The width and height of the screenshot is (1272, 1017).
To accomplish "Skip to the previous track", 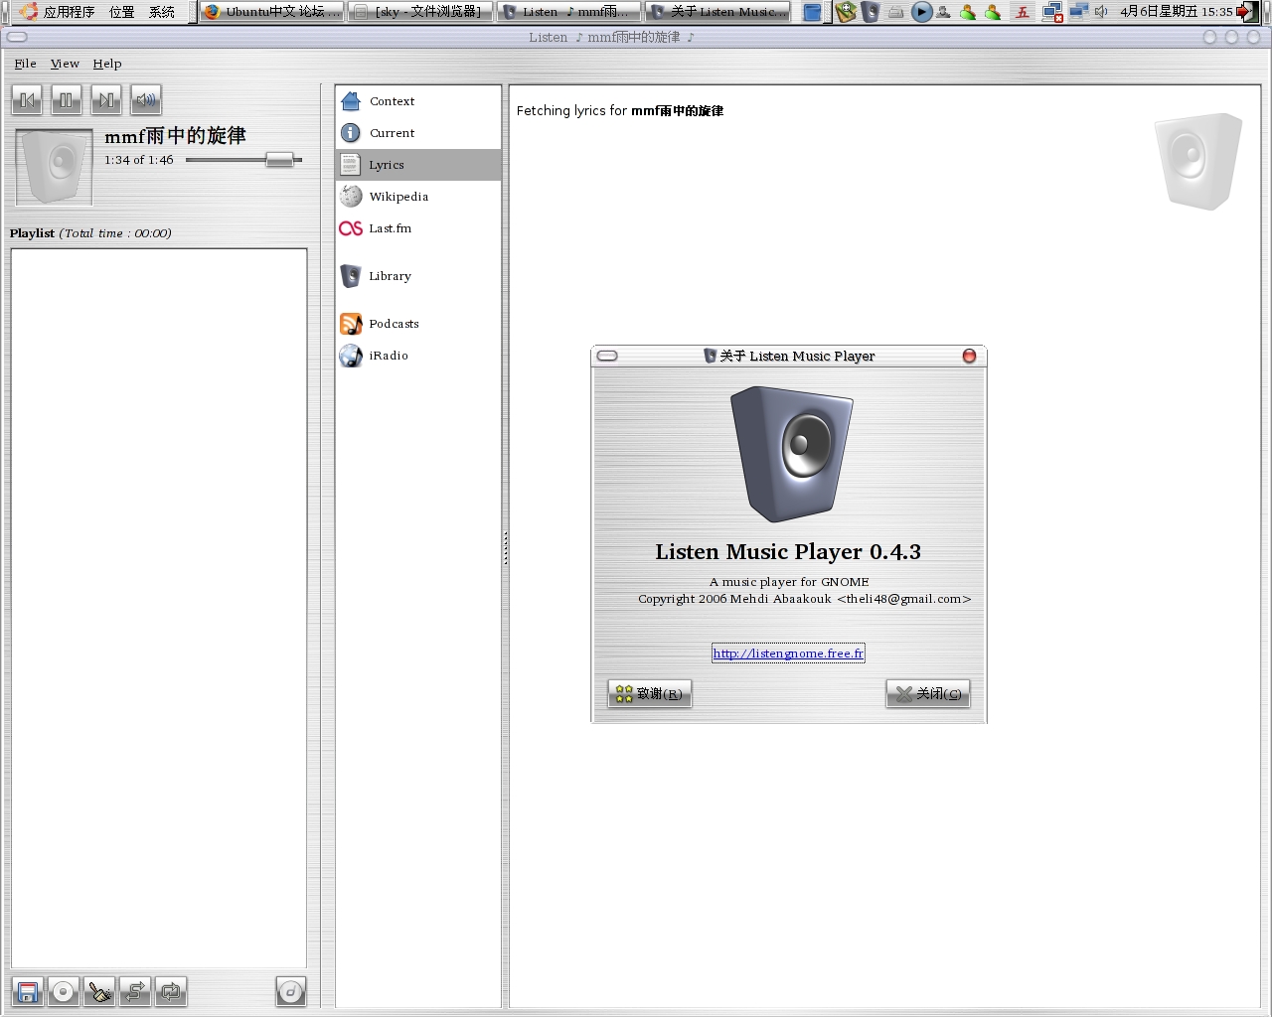I will pos(27,99).
